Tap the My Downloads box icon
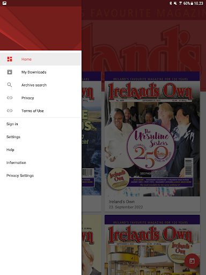This screenshot has width=206, height=275. (10, 72)
